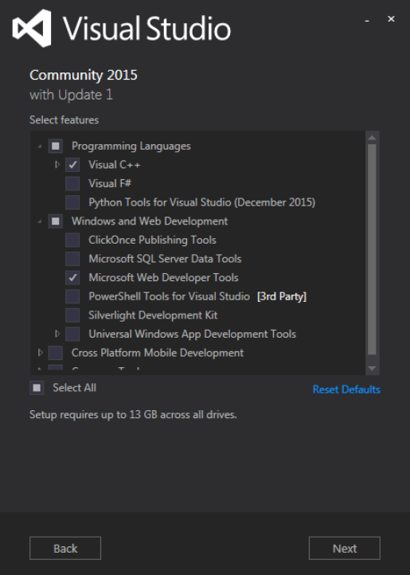Select Silverlight Development Kit label
410x575 pixels.
(153, 315)
